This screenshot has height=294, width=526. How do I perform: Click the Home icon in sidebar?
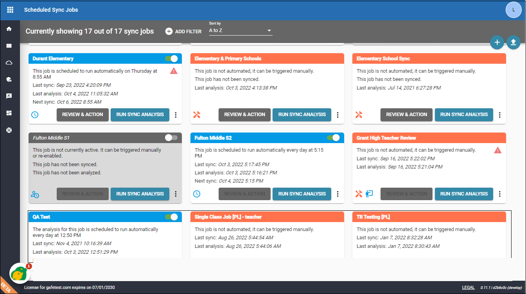(9, 29)
